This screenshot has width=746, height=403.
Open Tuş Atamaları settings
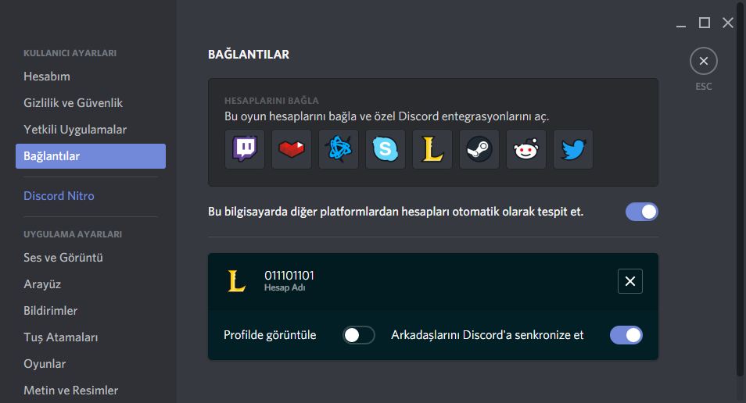point(91,337)
